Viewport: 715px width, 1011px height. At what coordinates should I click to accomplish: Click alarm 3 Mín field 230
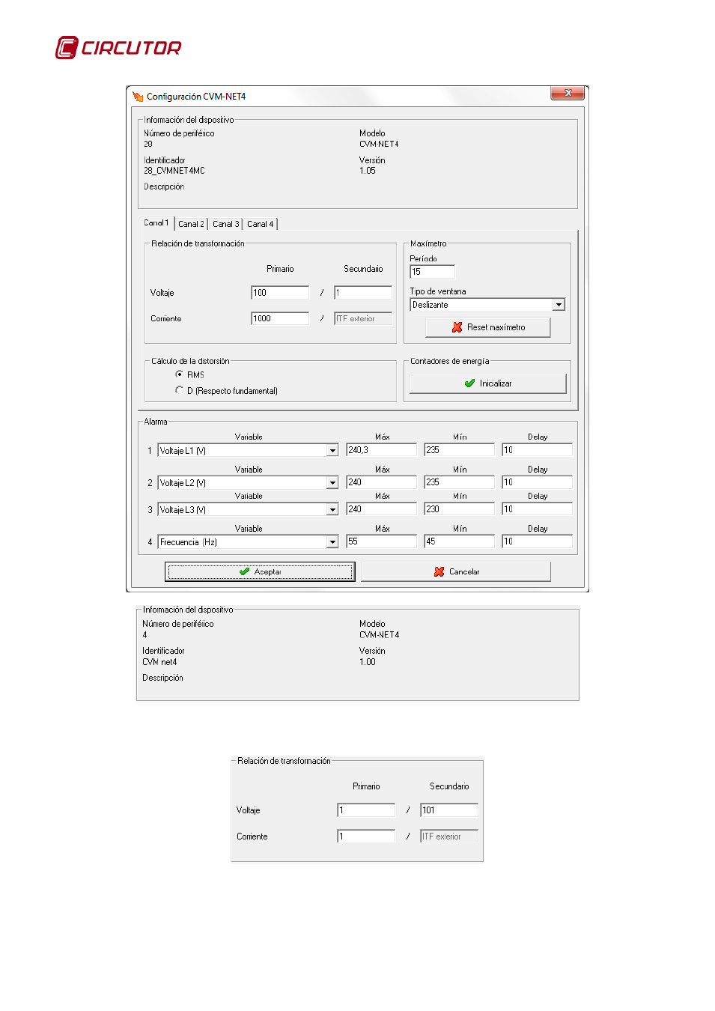click(x=459, y=509)
